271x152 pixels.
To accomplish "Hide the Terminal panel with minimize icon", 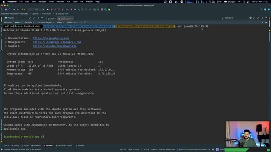I will [x=266, y=22].
